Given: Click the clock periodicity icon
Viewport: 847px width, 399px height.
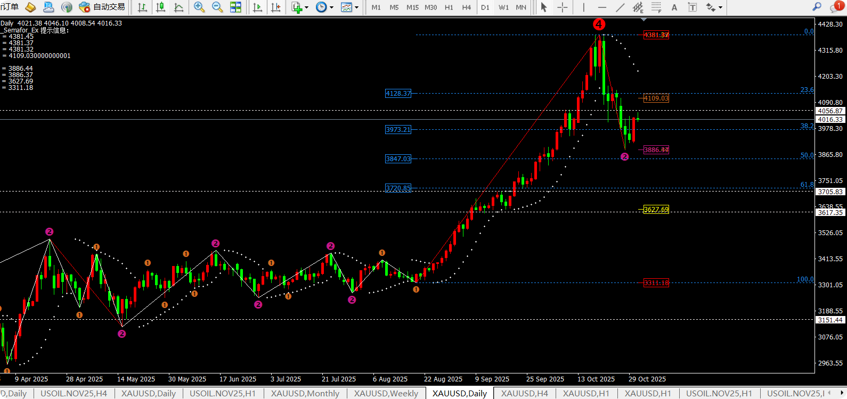Looking at the screenshot, I should 321,7.
